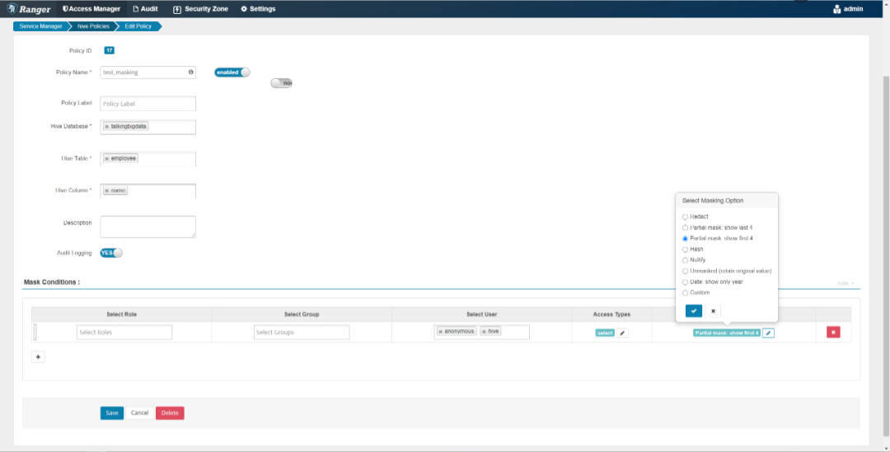Select the Redact masking option
890x452 pixels.
pos(685,217)
